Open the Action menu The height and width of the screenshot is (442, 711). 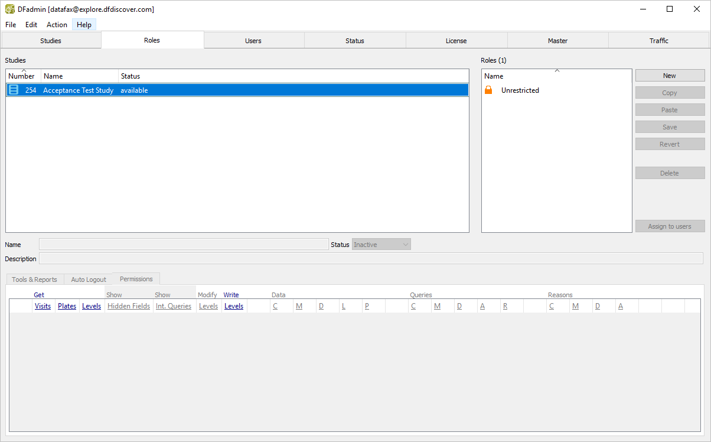pos(57,25)
